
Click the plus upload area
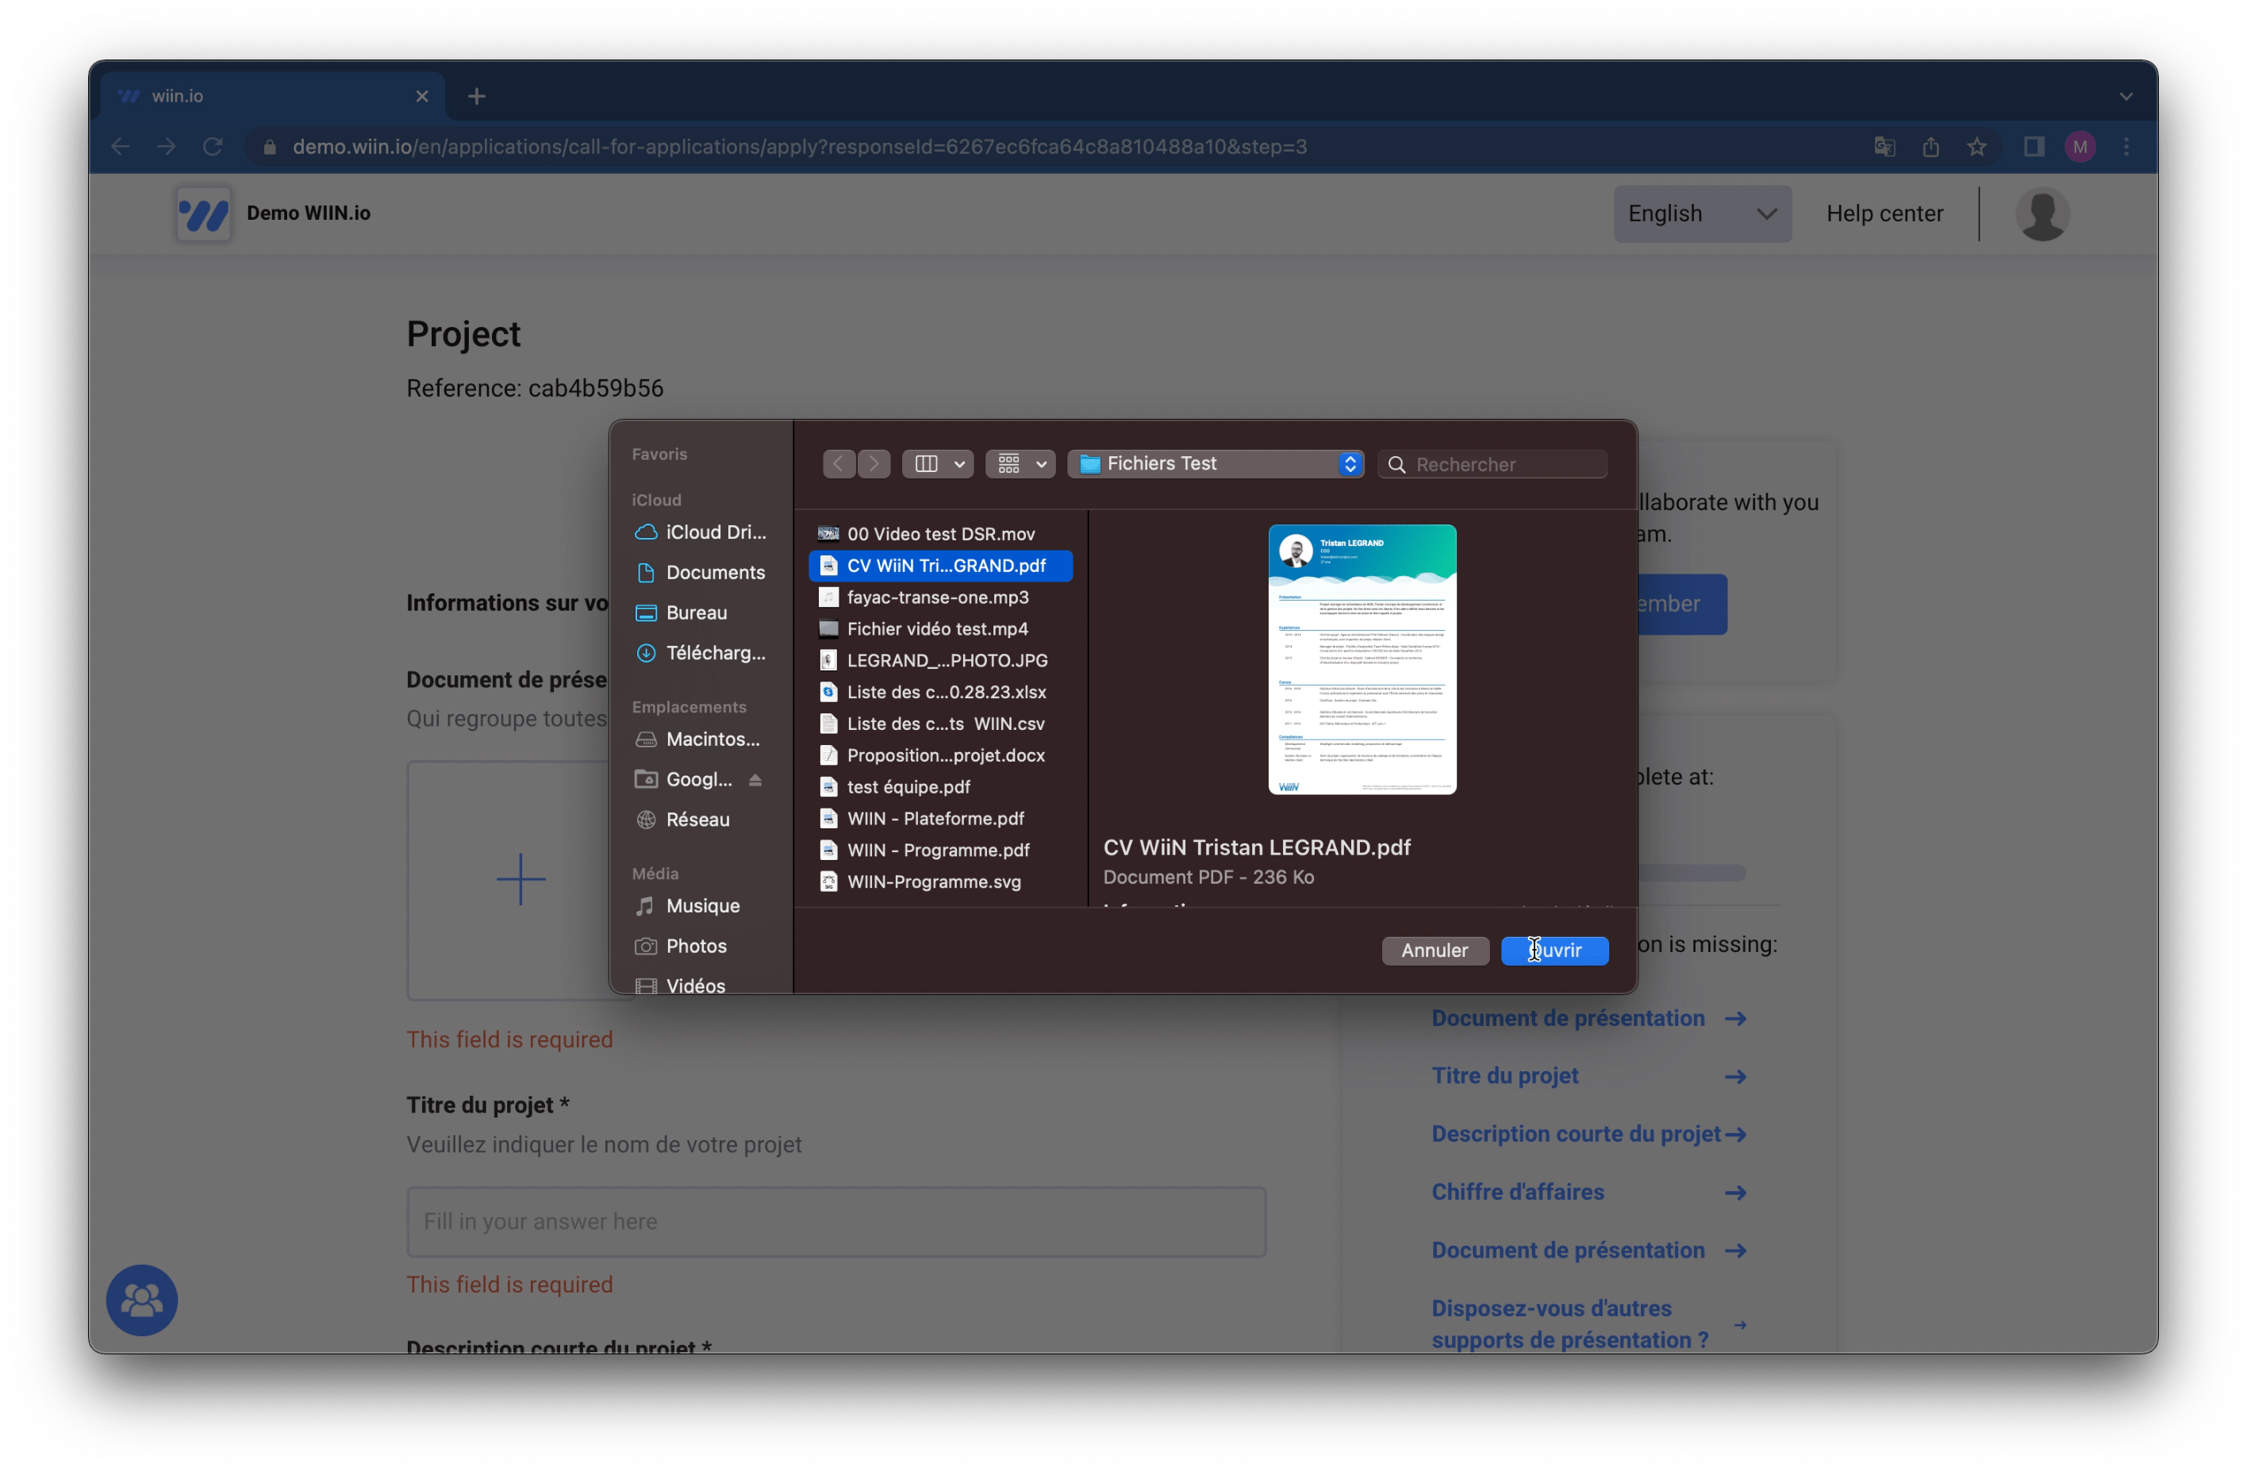point(520,879)
